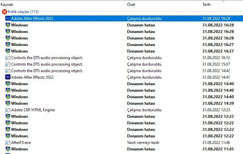Click Çalışma durduruldu on the 16:12 row
The height and width of the screenshot is (154, 243).
click(x=144, y=58)
